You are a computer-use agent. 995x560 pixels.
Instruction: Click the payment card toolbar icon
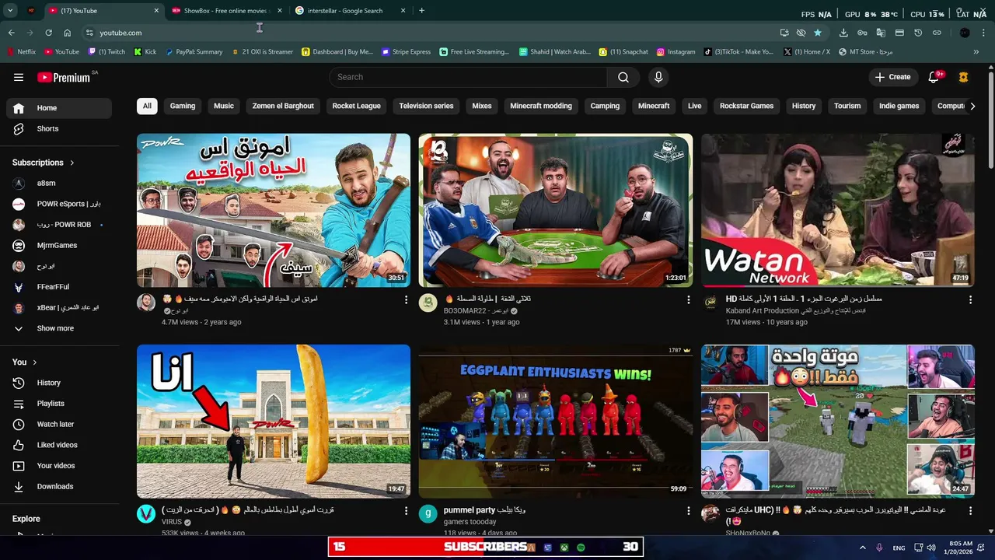[x=899, y=33]
